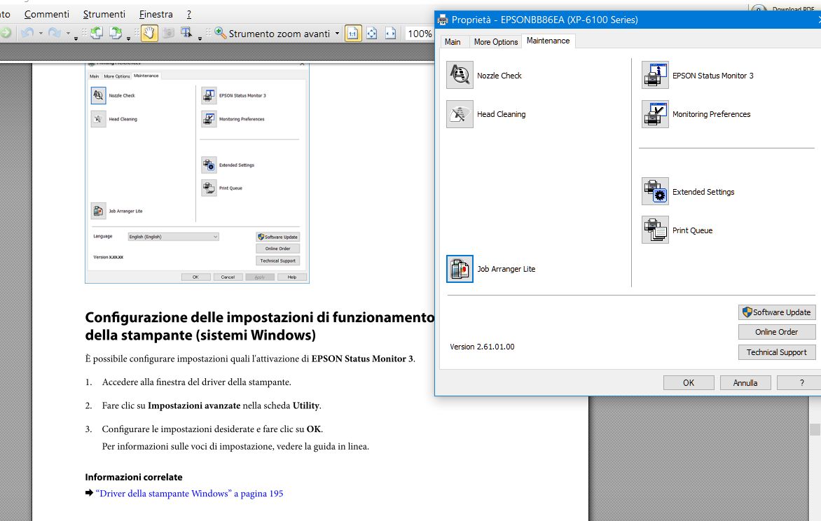
Task: Switch to the Main tab
Action: click(x=453, y=42)
